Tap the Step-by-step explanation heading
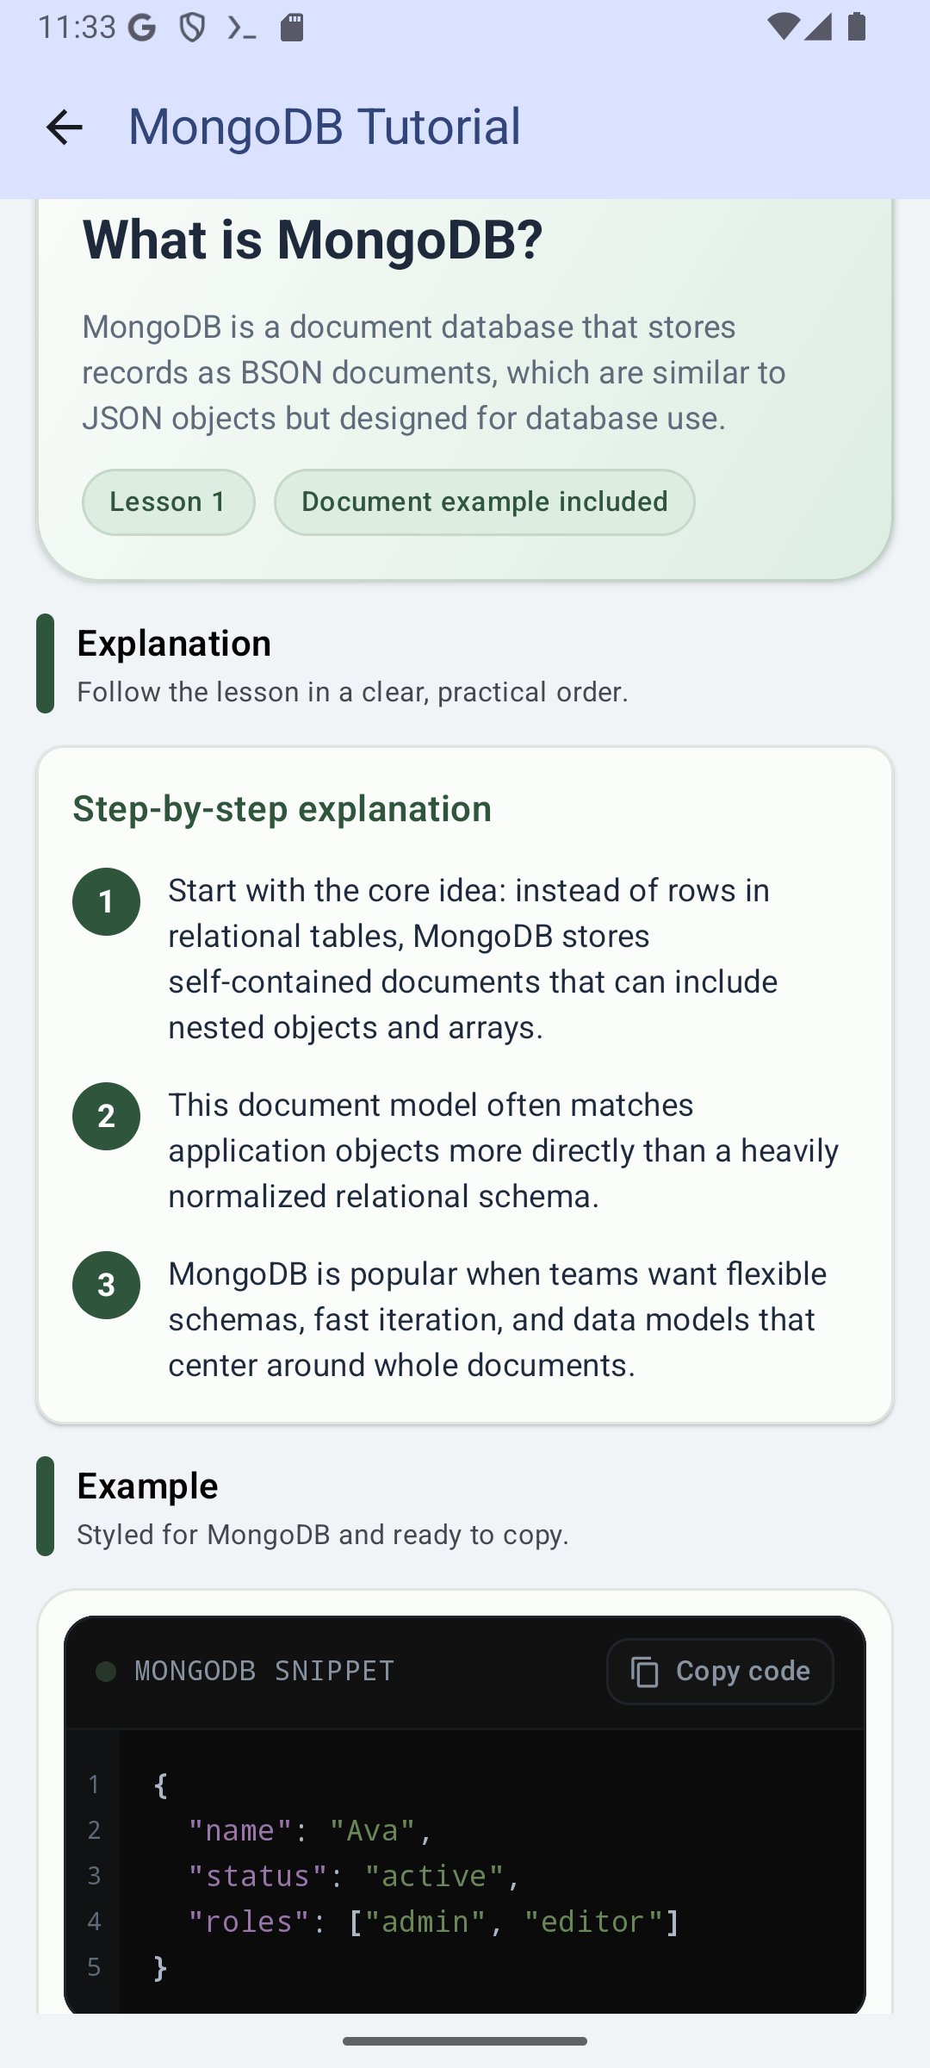The width and height of the screenshot is (930, 2068). (282, 808)
